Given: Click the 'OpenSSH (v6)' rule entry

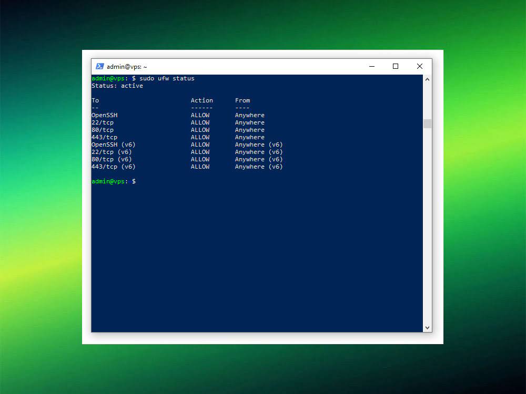Looking at the screenshot, I should pos(113,144).
